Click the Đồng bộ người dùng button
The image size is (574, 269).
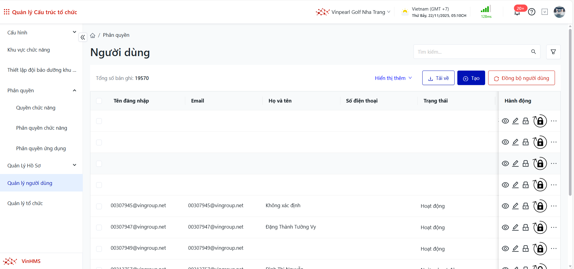click(x=521, y=78)
